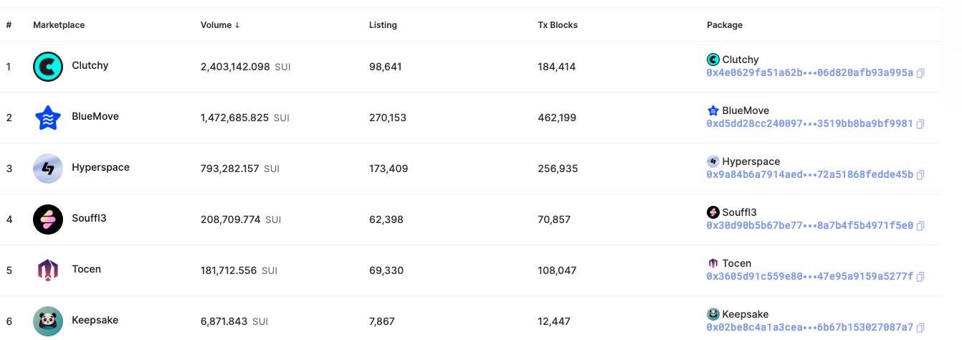Sort table by Volume column
This screenshot has width=962, height=340.
tap(220, 25)
